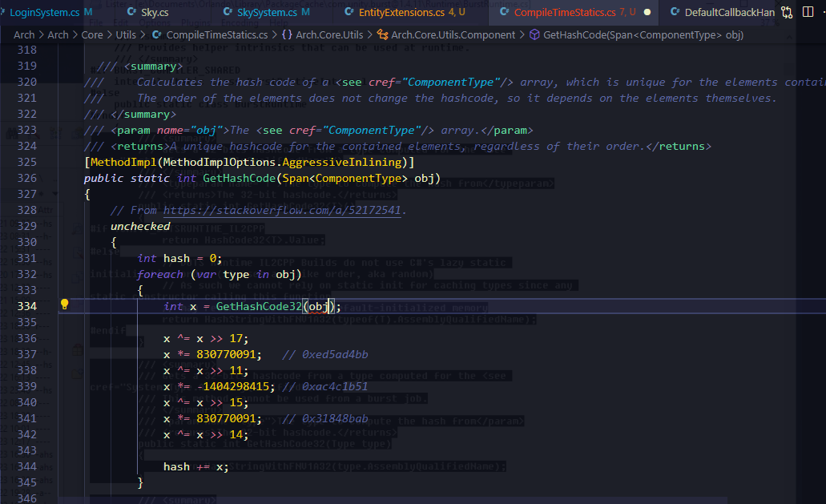Open the Arch breadcrumb dropdown

(x=23, y=34)
